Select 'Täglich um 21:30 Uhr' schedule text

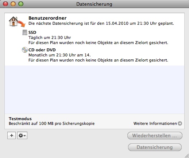(50, 37)
